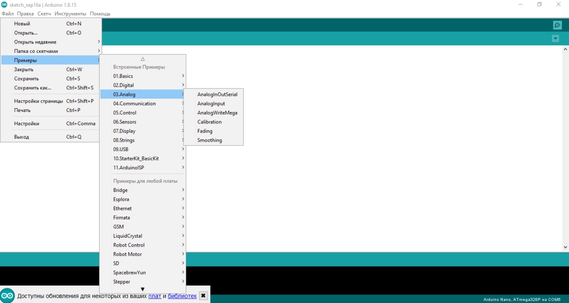Screen dimensions: 569x303
Task: Open the AnalogWriteMega example
Action: pyautogui.click(x=214, y=112)
